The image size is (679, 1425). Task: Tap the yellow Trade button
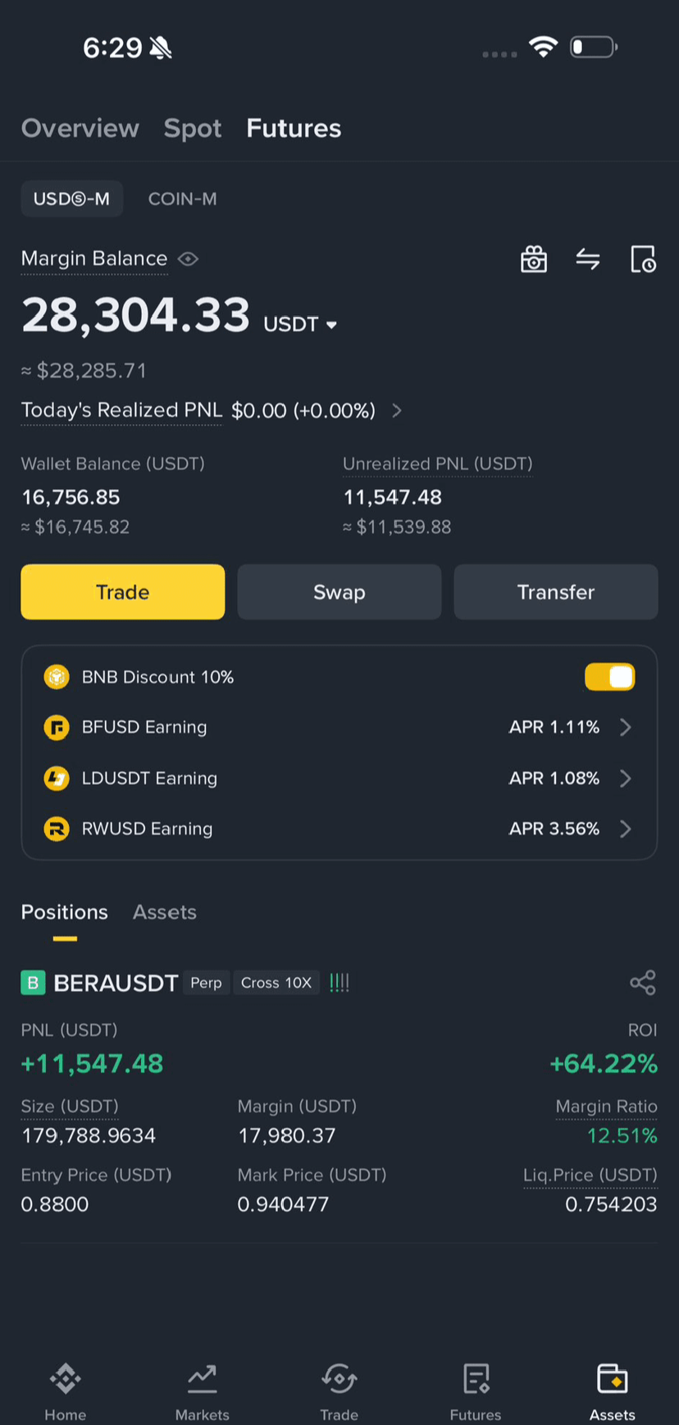click(123, 591)
